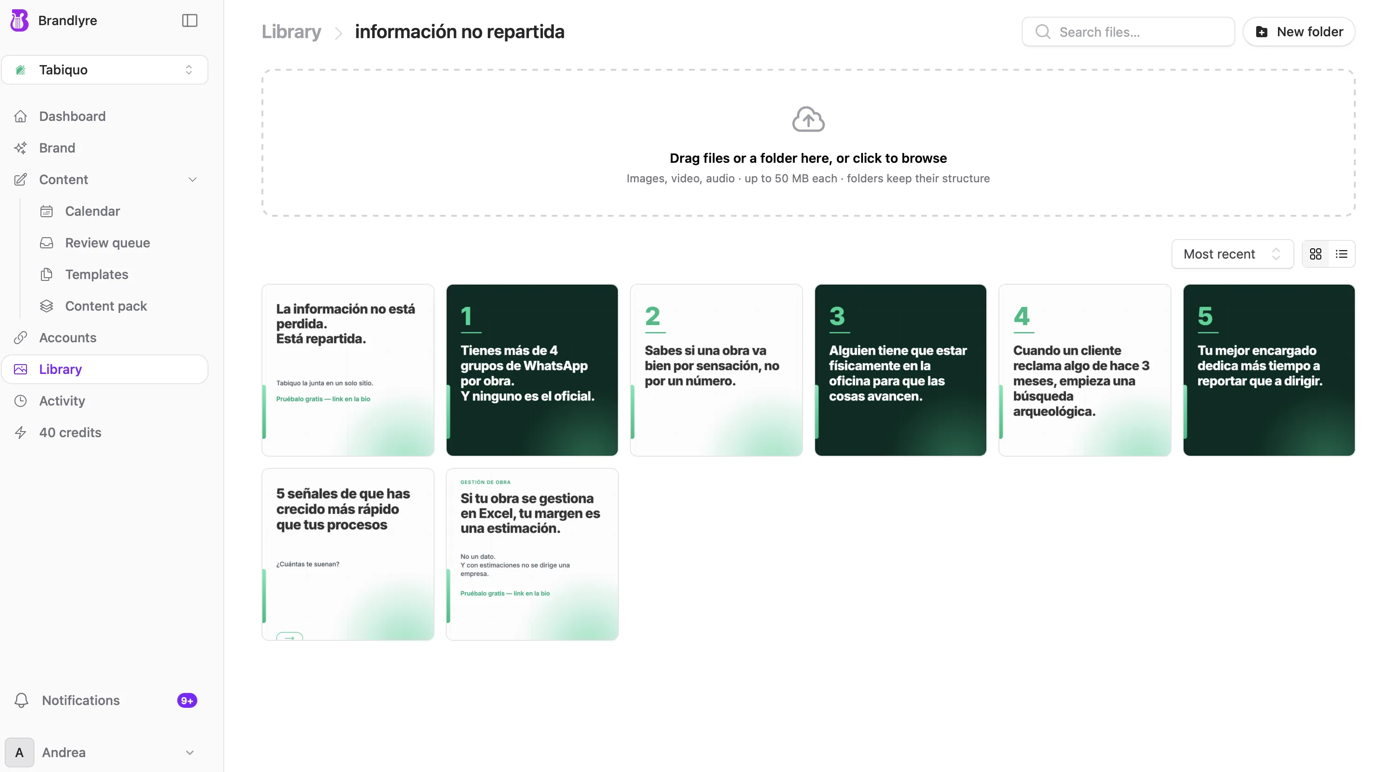Click the Templates pages icon
1379x772 pixels.
[47, 274]
